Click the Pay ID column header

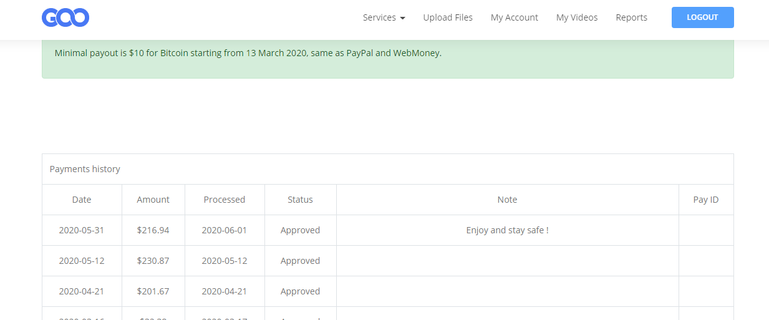click(x=706, y=200)
